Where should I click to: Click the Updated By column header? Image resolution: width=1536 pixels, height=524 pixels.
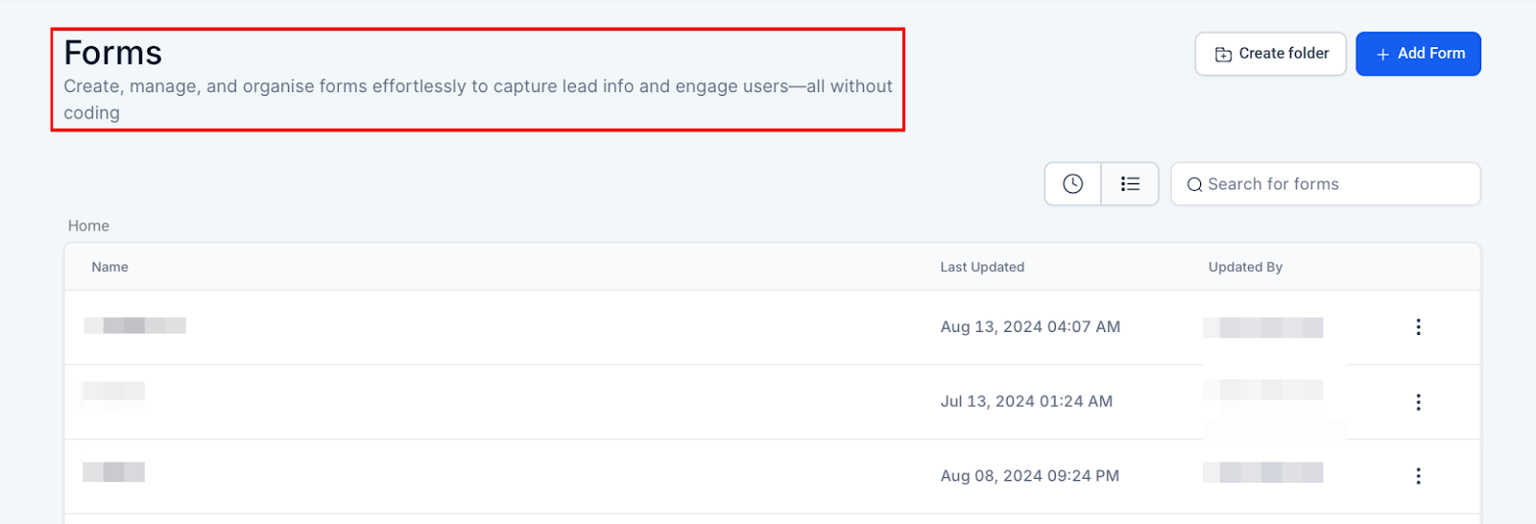pos(1245,267)
